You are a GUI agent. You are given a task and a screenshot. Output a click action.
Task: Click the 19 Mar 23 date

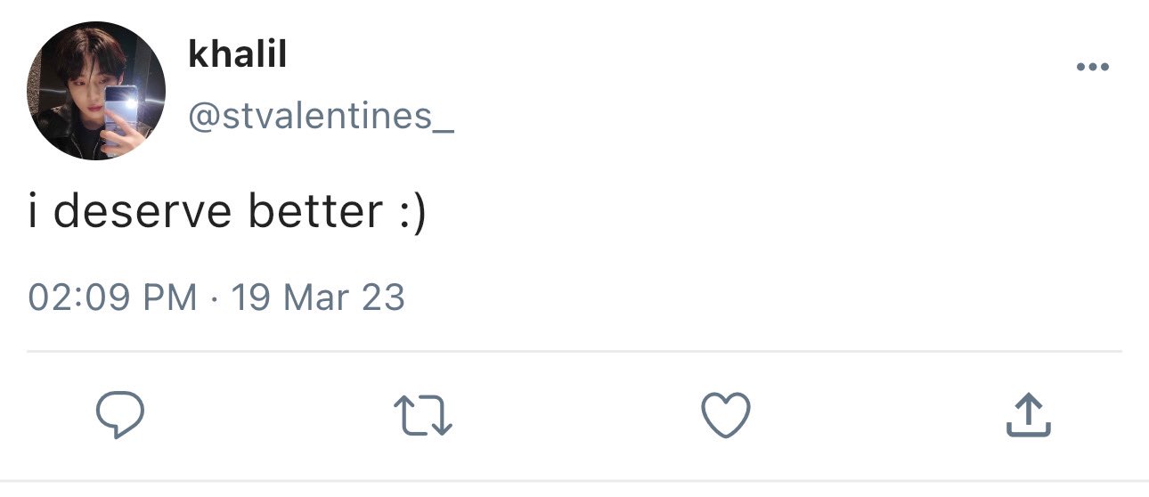click(318, 297)
